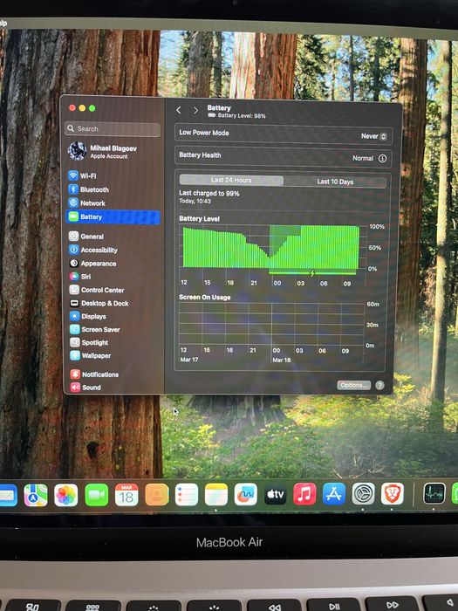Open Low Power Mode dropdown set to Never
This screenshot has height=611, width=458.
point(373,136)
